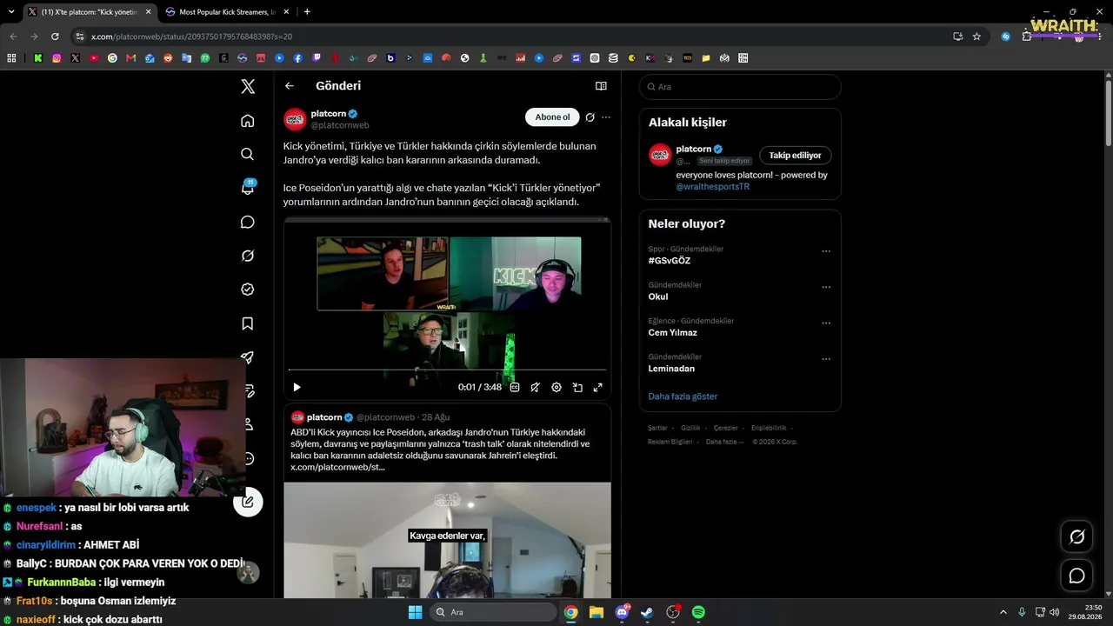This screenshot has width=1113, height=626.
Task: Open the Cem Yılmaz trending topic
Action: pyautogui.click(x=672, y=332)
